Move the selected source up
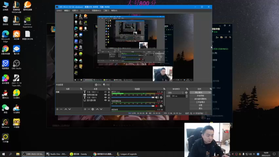This screenshot has width=279, height=157. (97, 109)
